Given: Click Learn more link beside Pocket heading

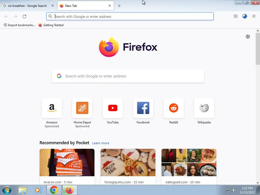Looking at the screenshot, I should (101, 143).
